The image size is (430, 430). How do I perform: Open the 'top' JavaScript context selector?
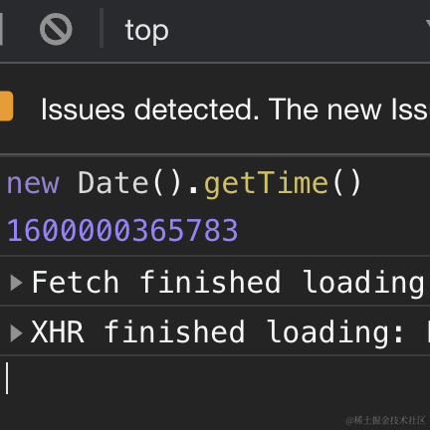(x=146, y=31)
